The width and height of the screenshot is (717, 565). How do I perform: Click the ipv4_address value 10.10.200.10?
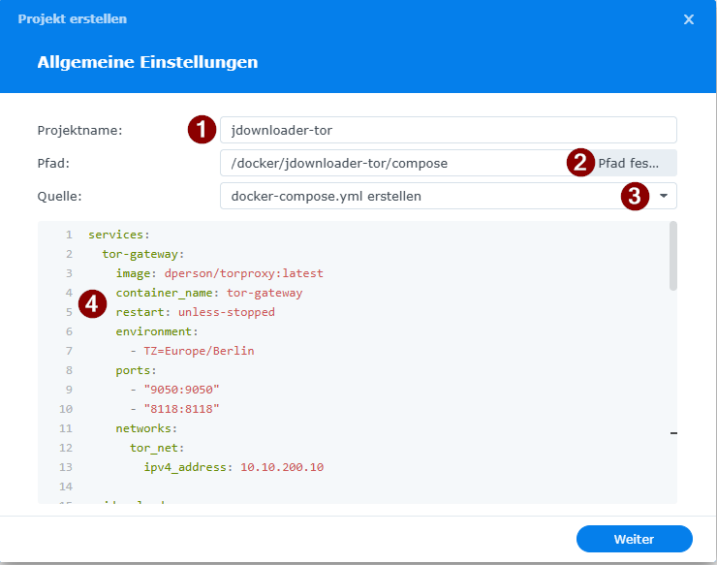click(282, 467)
